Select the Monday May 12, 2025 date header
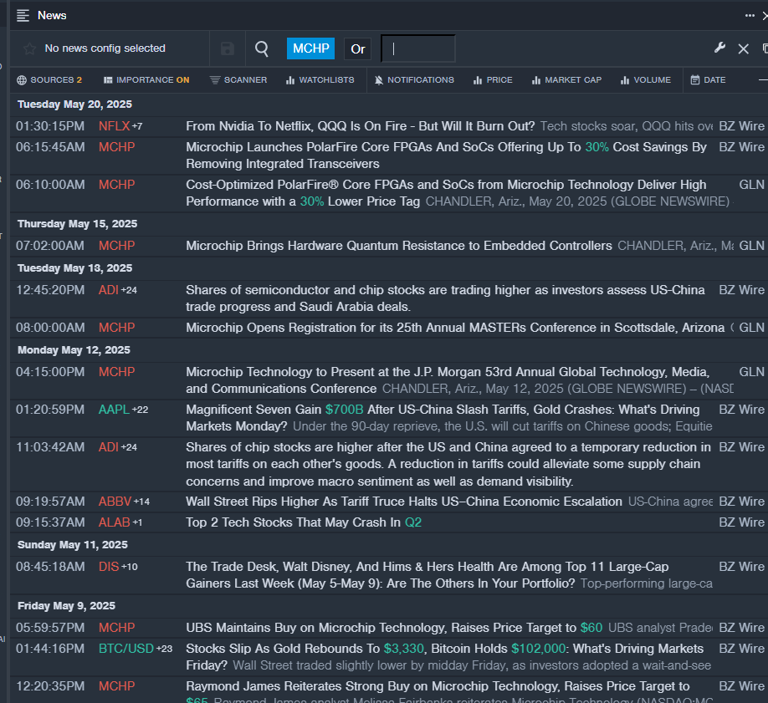Viewport: 768px width, 703px height. [x=74, y=350]
